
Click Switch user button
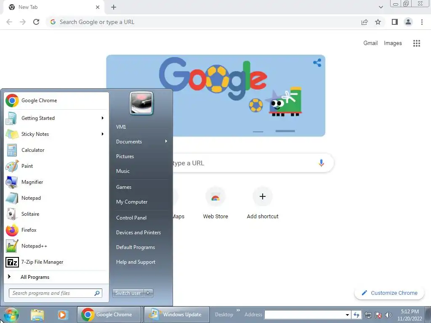point(128,293)
